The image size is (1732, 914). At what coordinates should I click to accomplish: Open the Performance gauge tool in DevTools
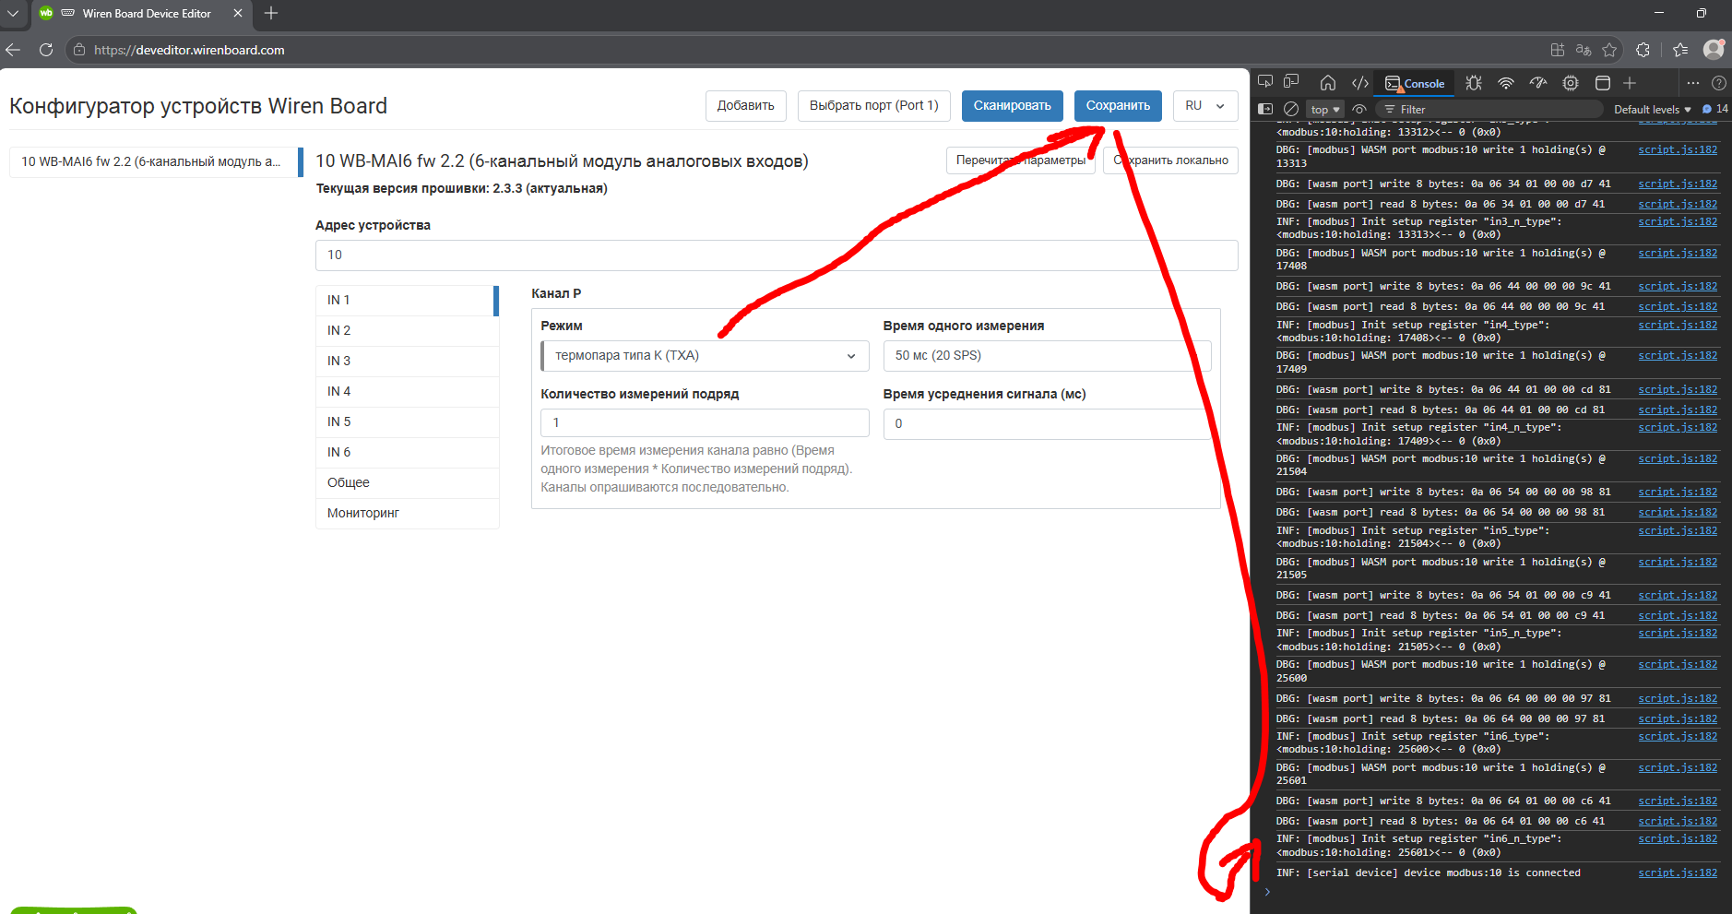[1537, 83]
